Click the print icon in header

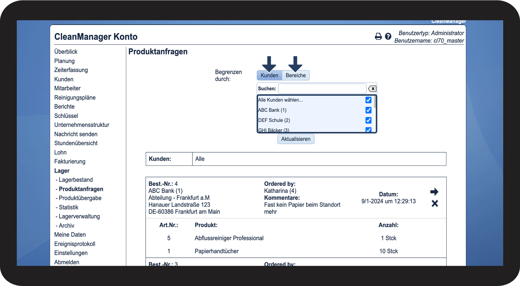point(378,36)
